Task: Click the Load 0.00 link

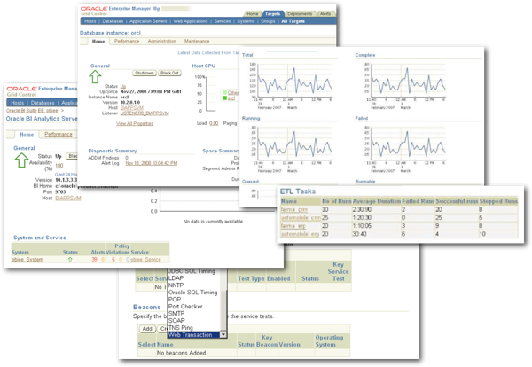Action: pyautogui.click(x=214, y=123)
